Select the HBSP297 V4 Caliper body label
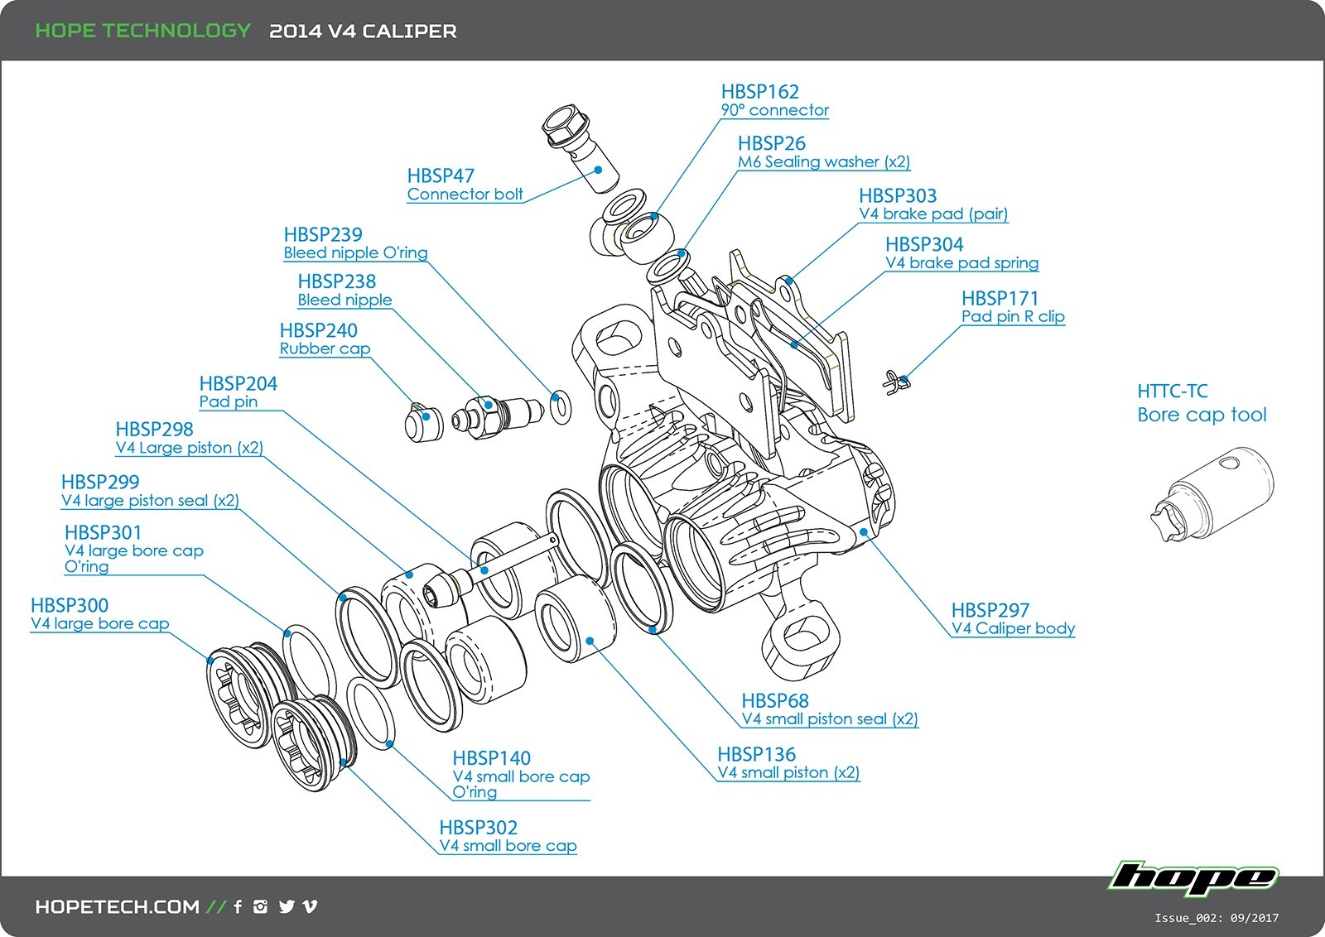 tap(1013, 619)
